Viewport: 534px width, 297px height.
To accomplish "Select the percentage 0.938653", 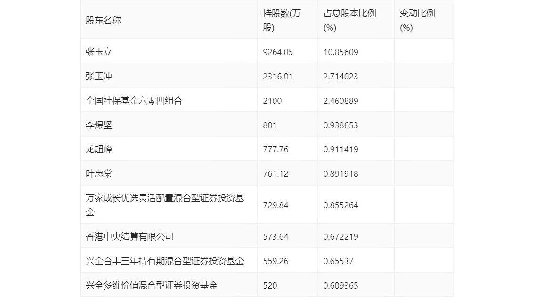I will (x=340, y=125).
